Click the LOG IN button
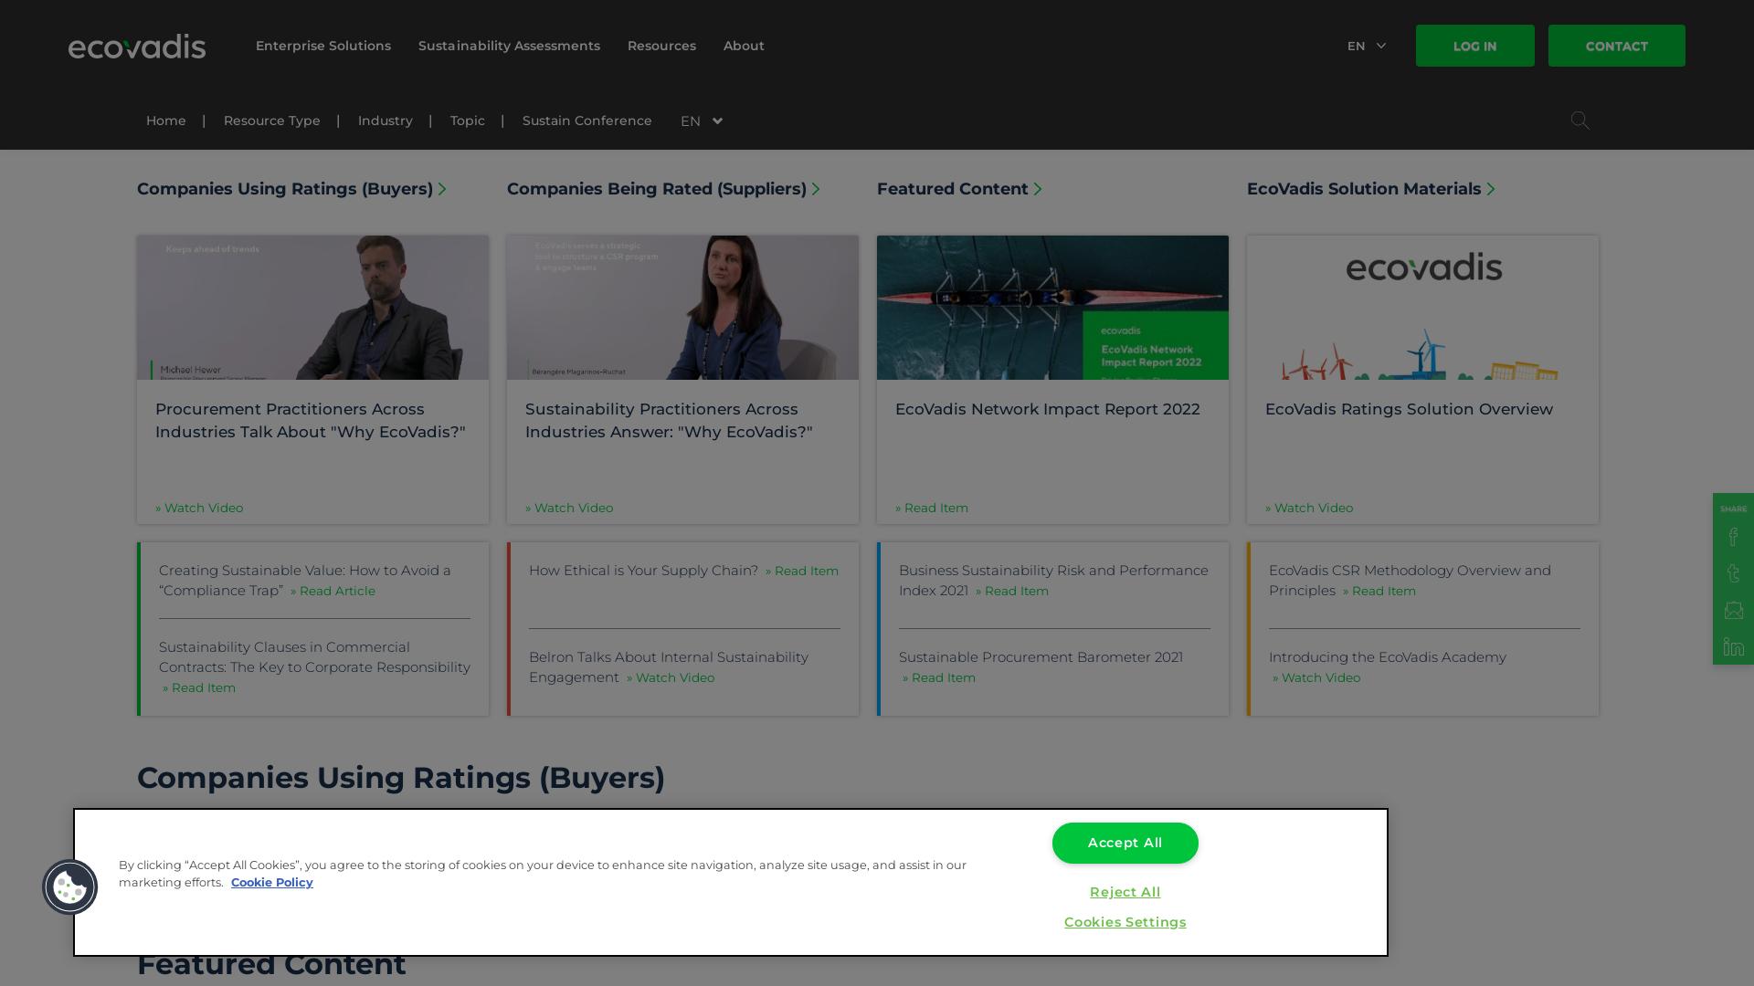 (x=1474, y=46)
